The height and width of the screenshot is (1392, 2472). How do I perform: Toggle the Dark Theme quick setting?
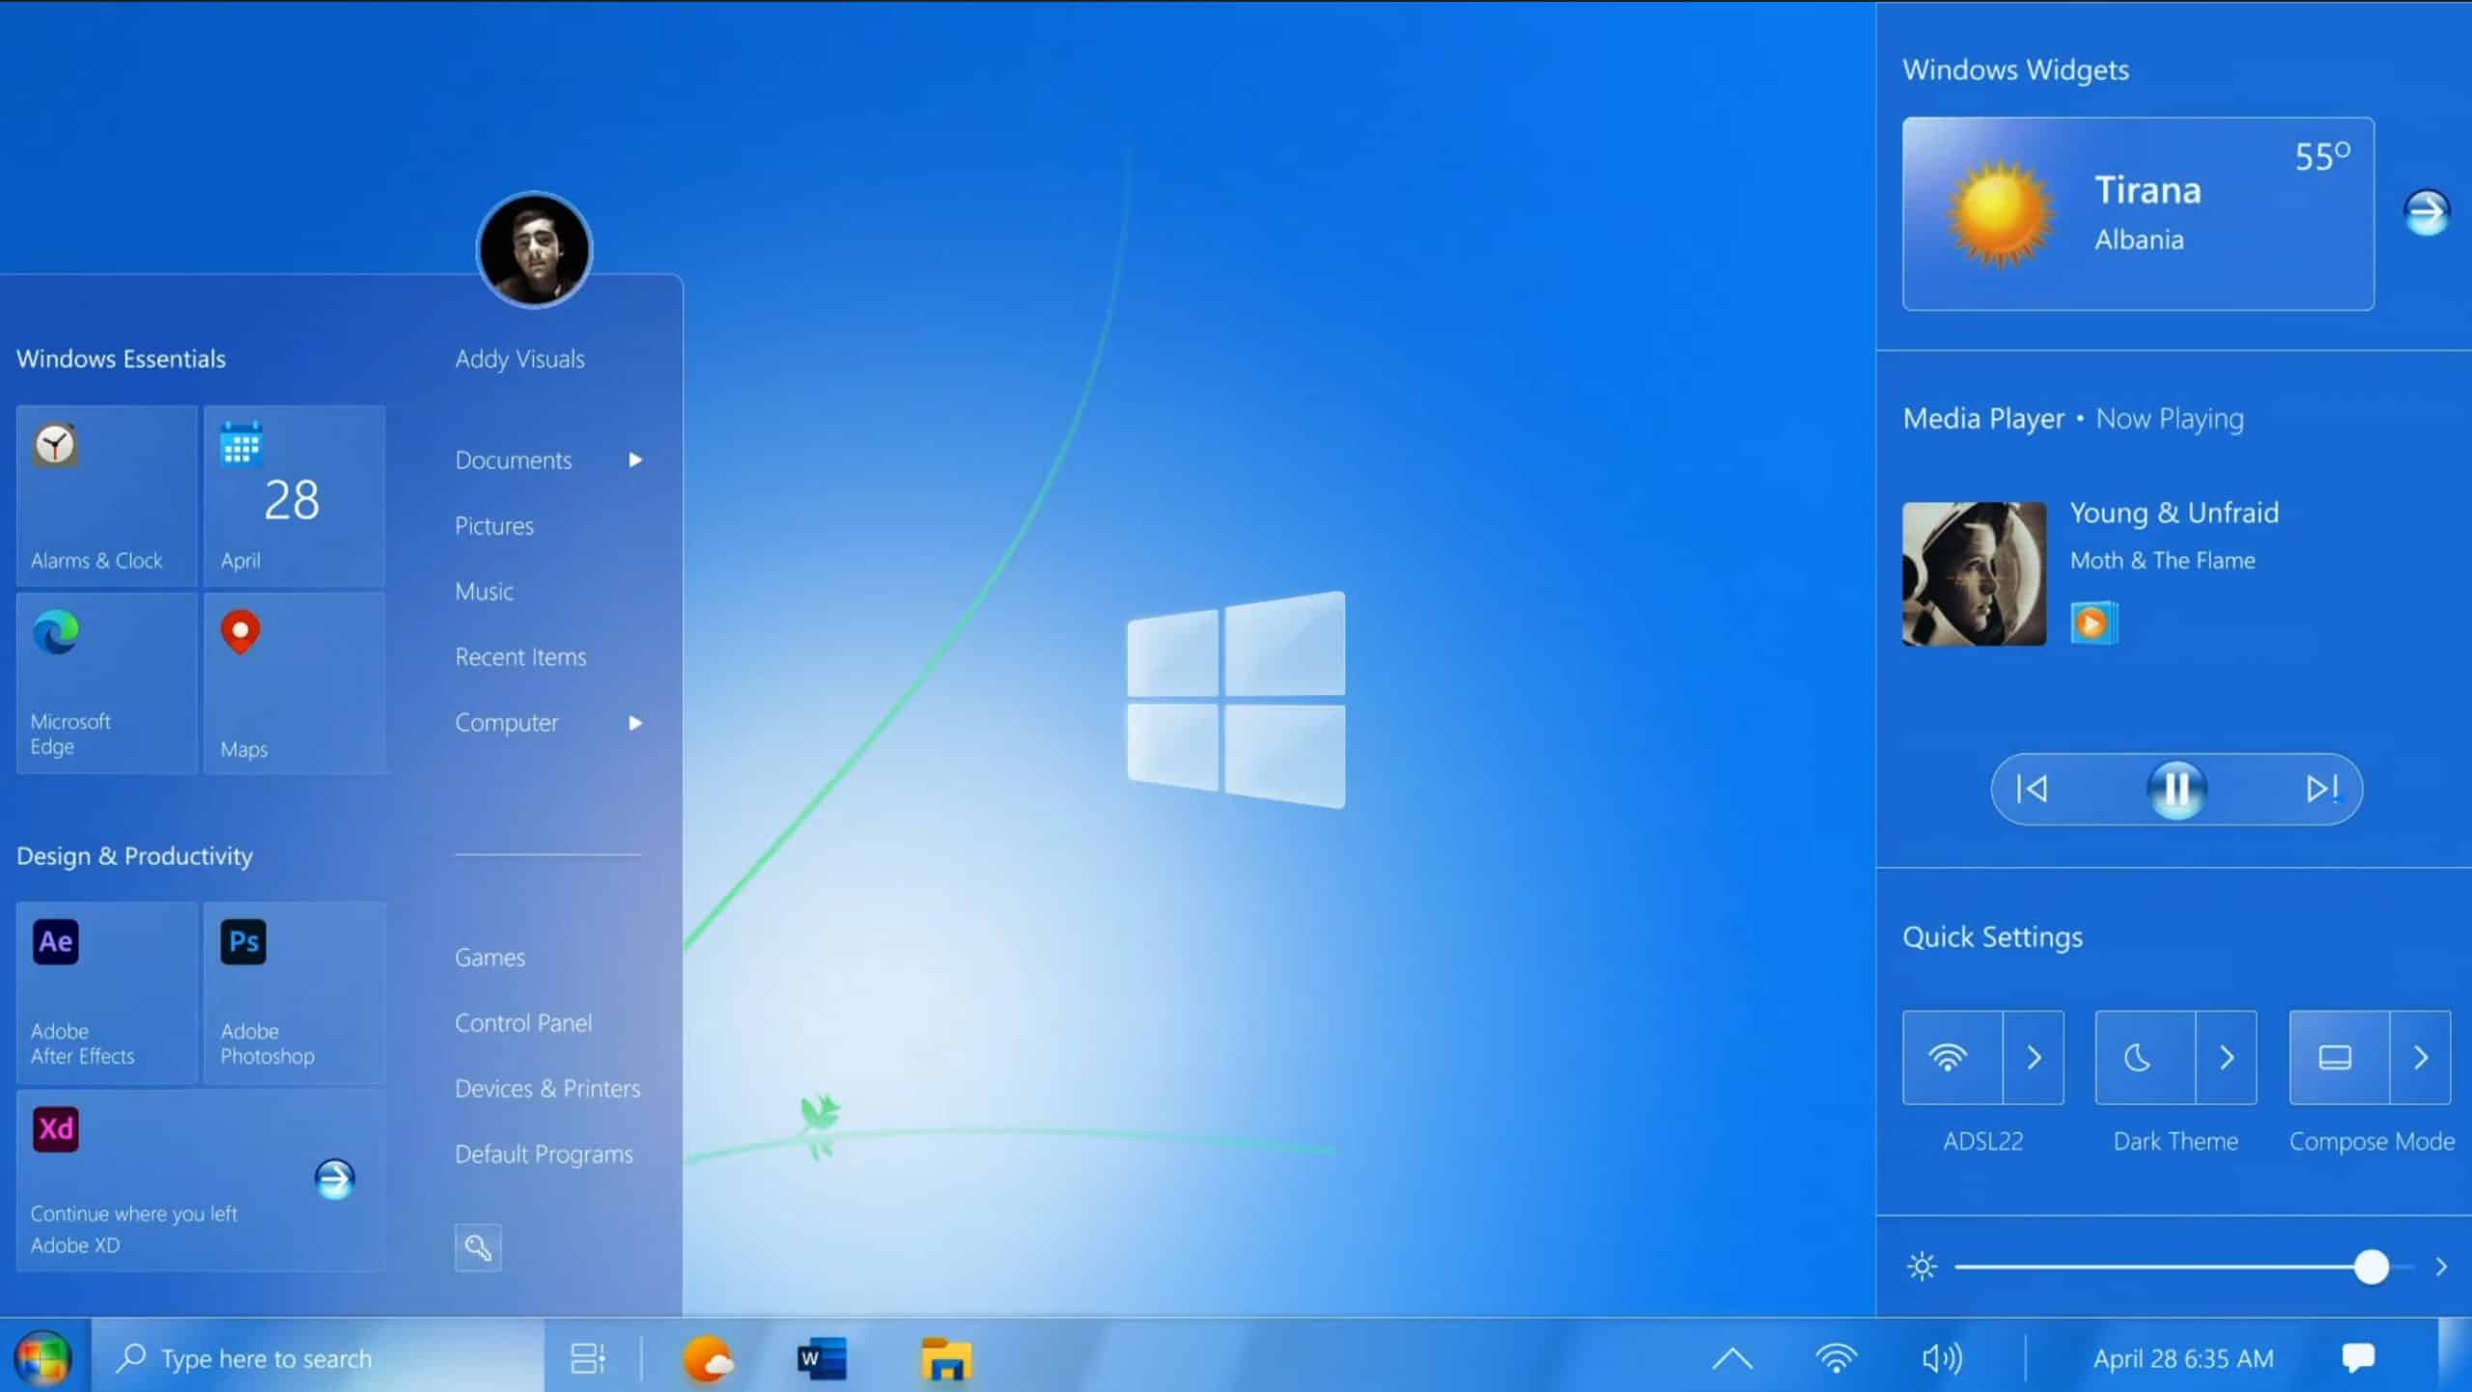(2144, 1058)
